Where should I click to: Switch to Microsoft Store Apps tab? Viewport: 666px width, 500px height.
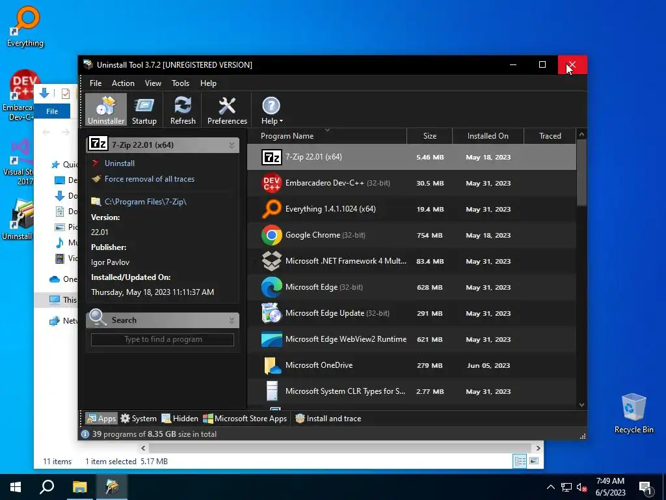coord(245,419)
